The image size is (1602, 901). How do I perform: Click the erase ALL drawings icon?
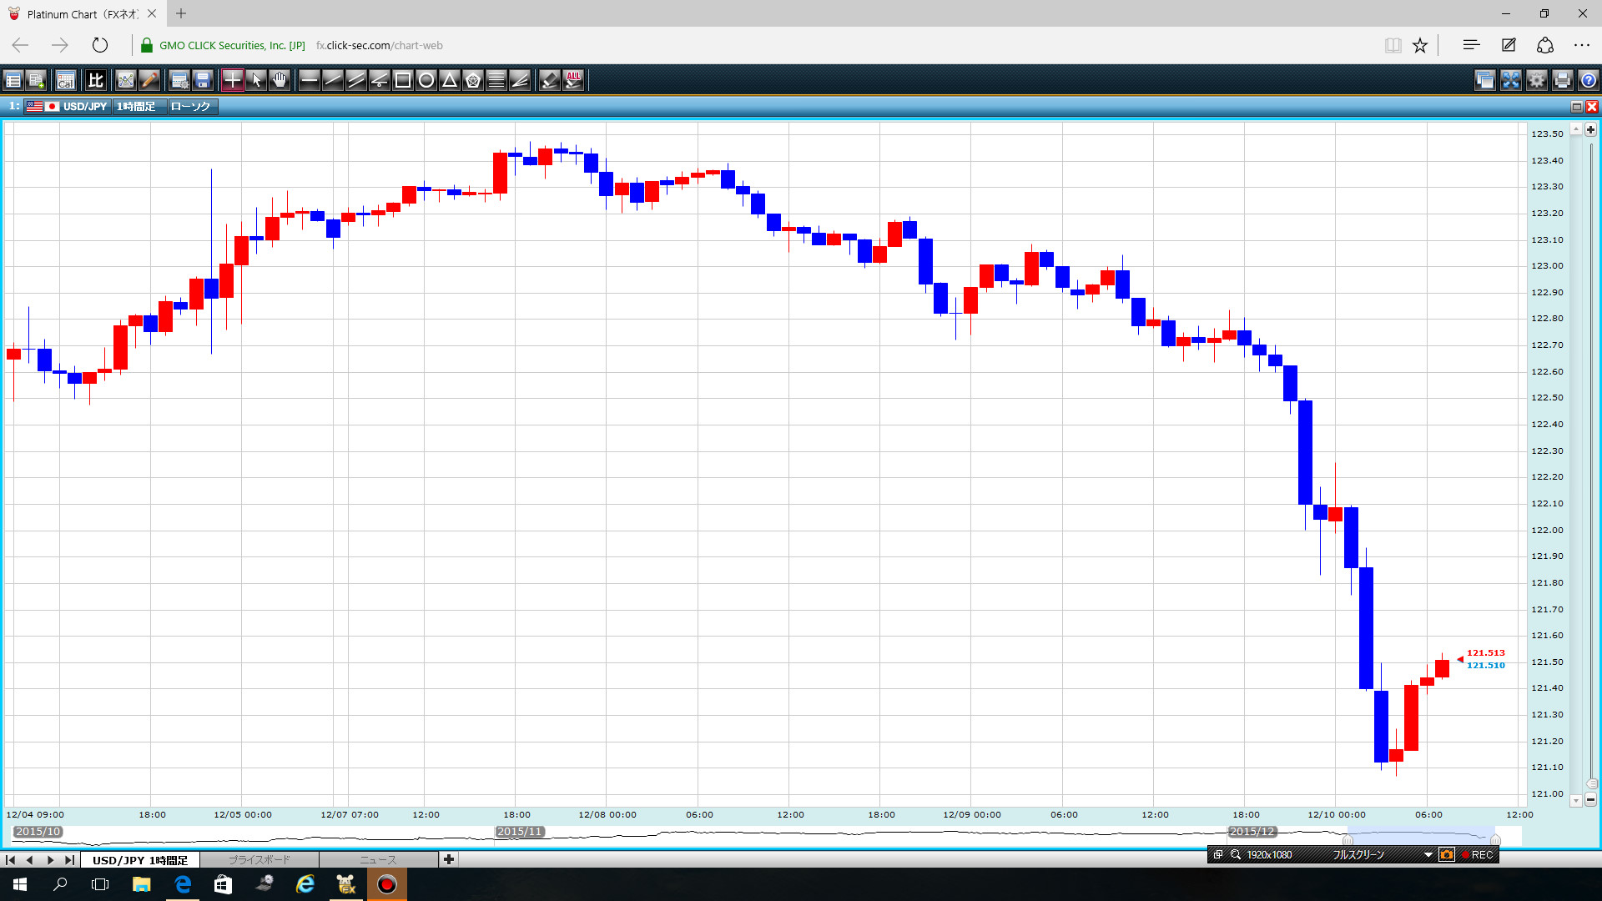(x=573, y=80)
